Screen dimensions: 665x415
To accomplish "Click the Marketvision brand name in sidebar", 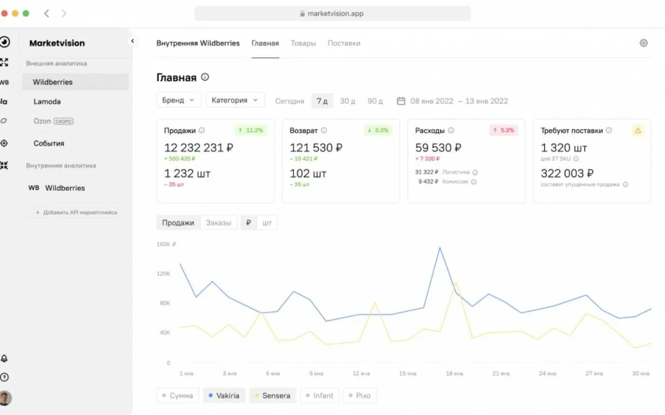I will pos(57,43).
